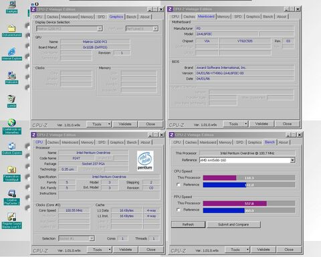The image size is (321, 257).
Task: Click the Intel Inside Pentium logo
Action: (x=145, y=161)
